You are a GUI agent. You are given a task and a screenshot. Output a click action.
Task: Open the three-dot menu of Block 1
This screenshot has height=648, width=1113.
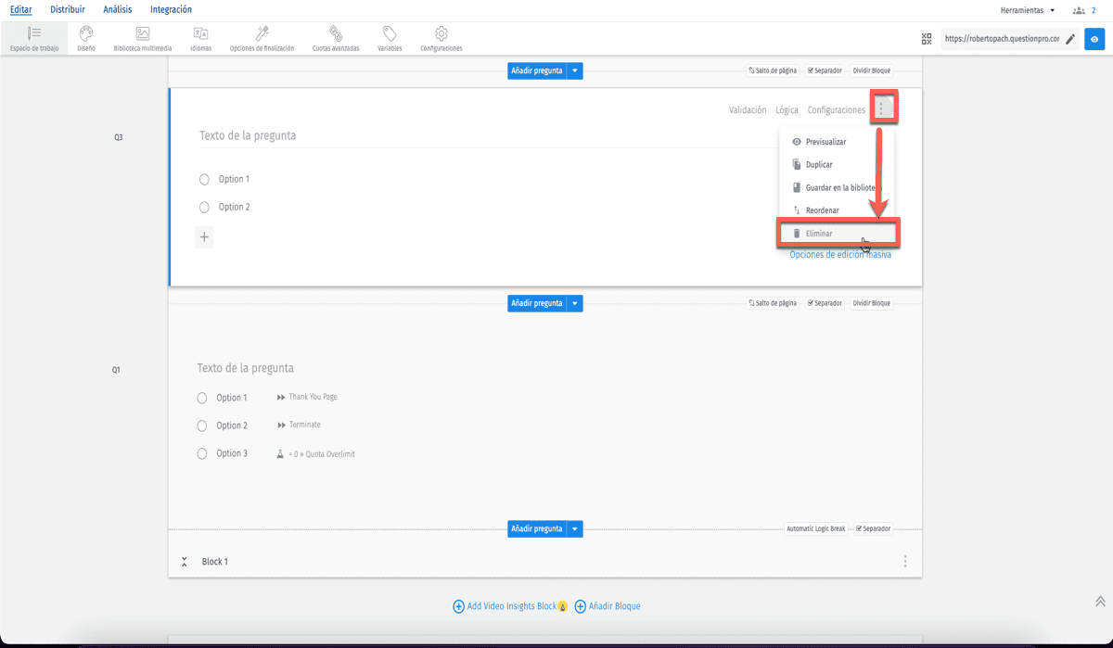click(x=905, y=561)
